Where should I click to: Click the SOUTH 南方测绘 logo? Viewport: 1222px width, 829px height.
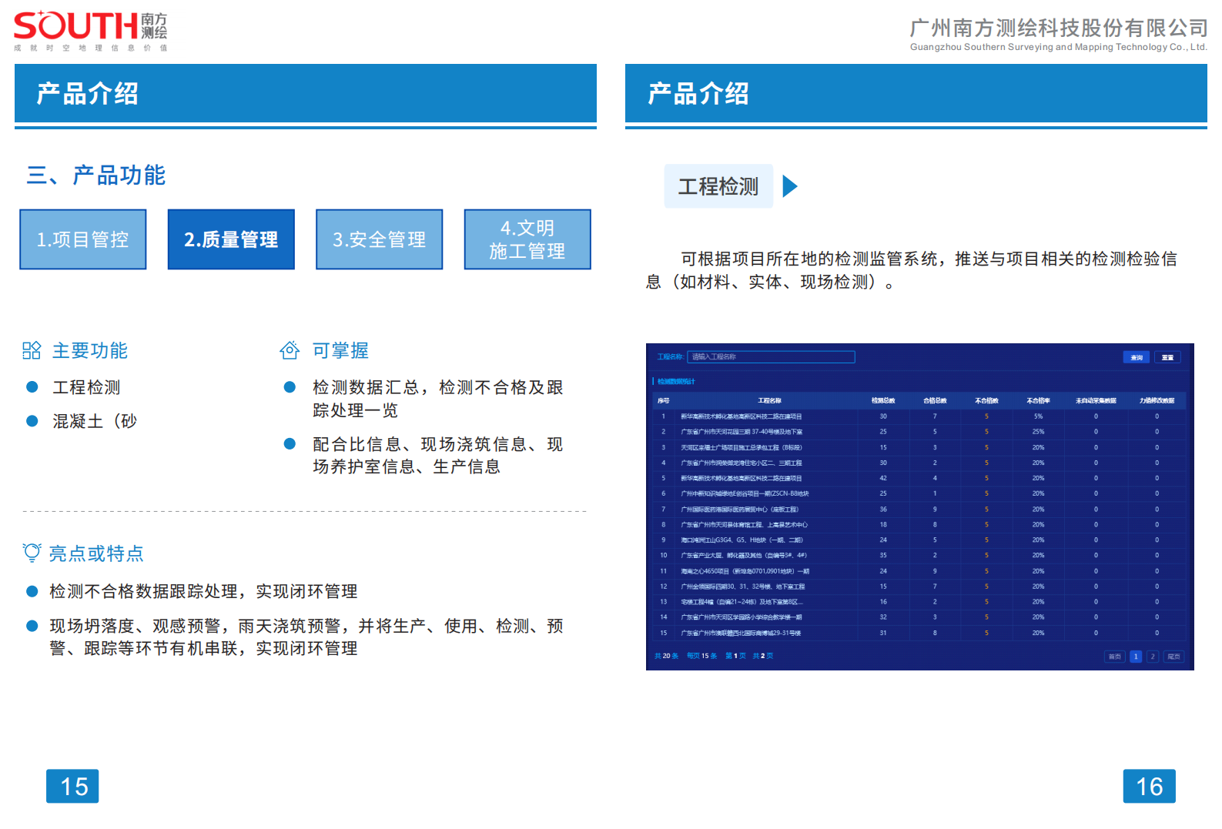pyautogui.click(x=90, y=32)
